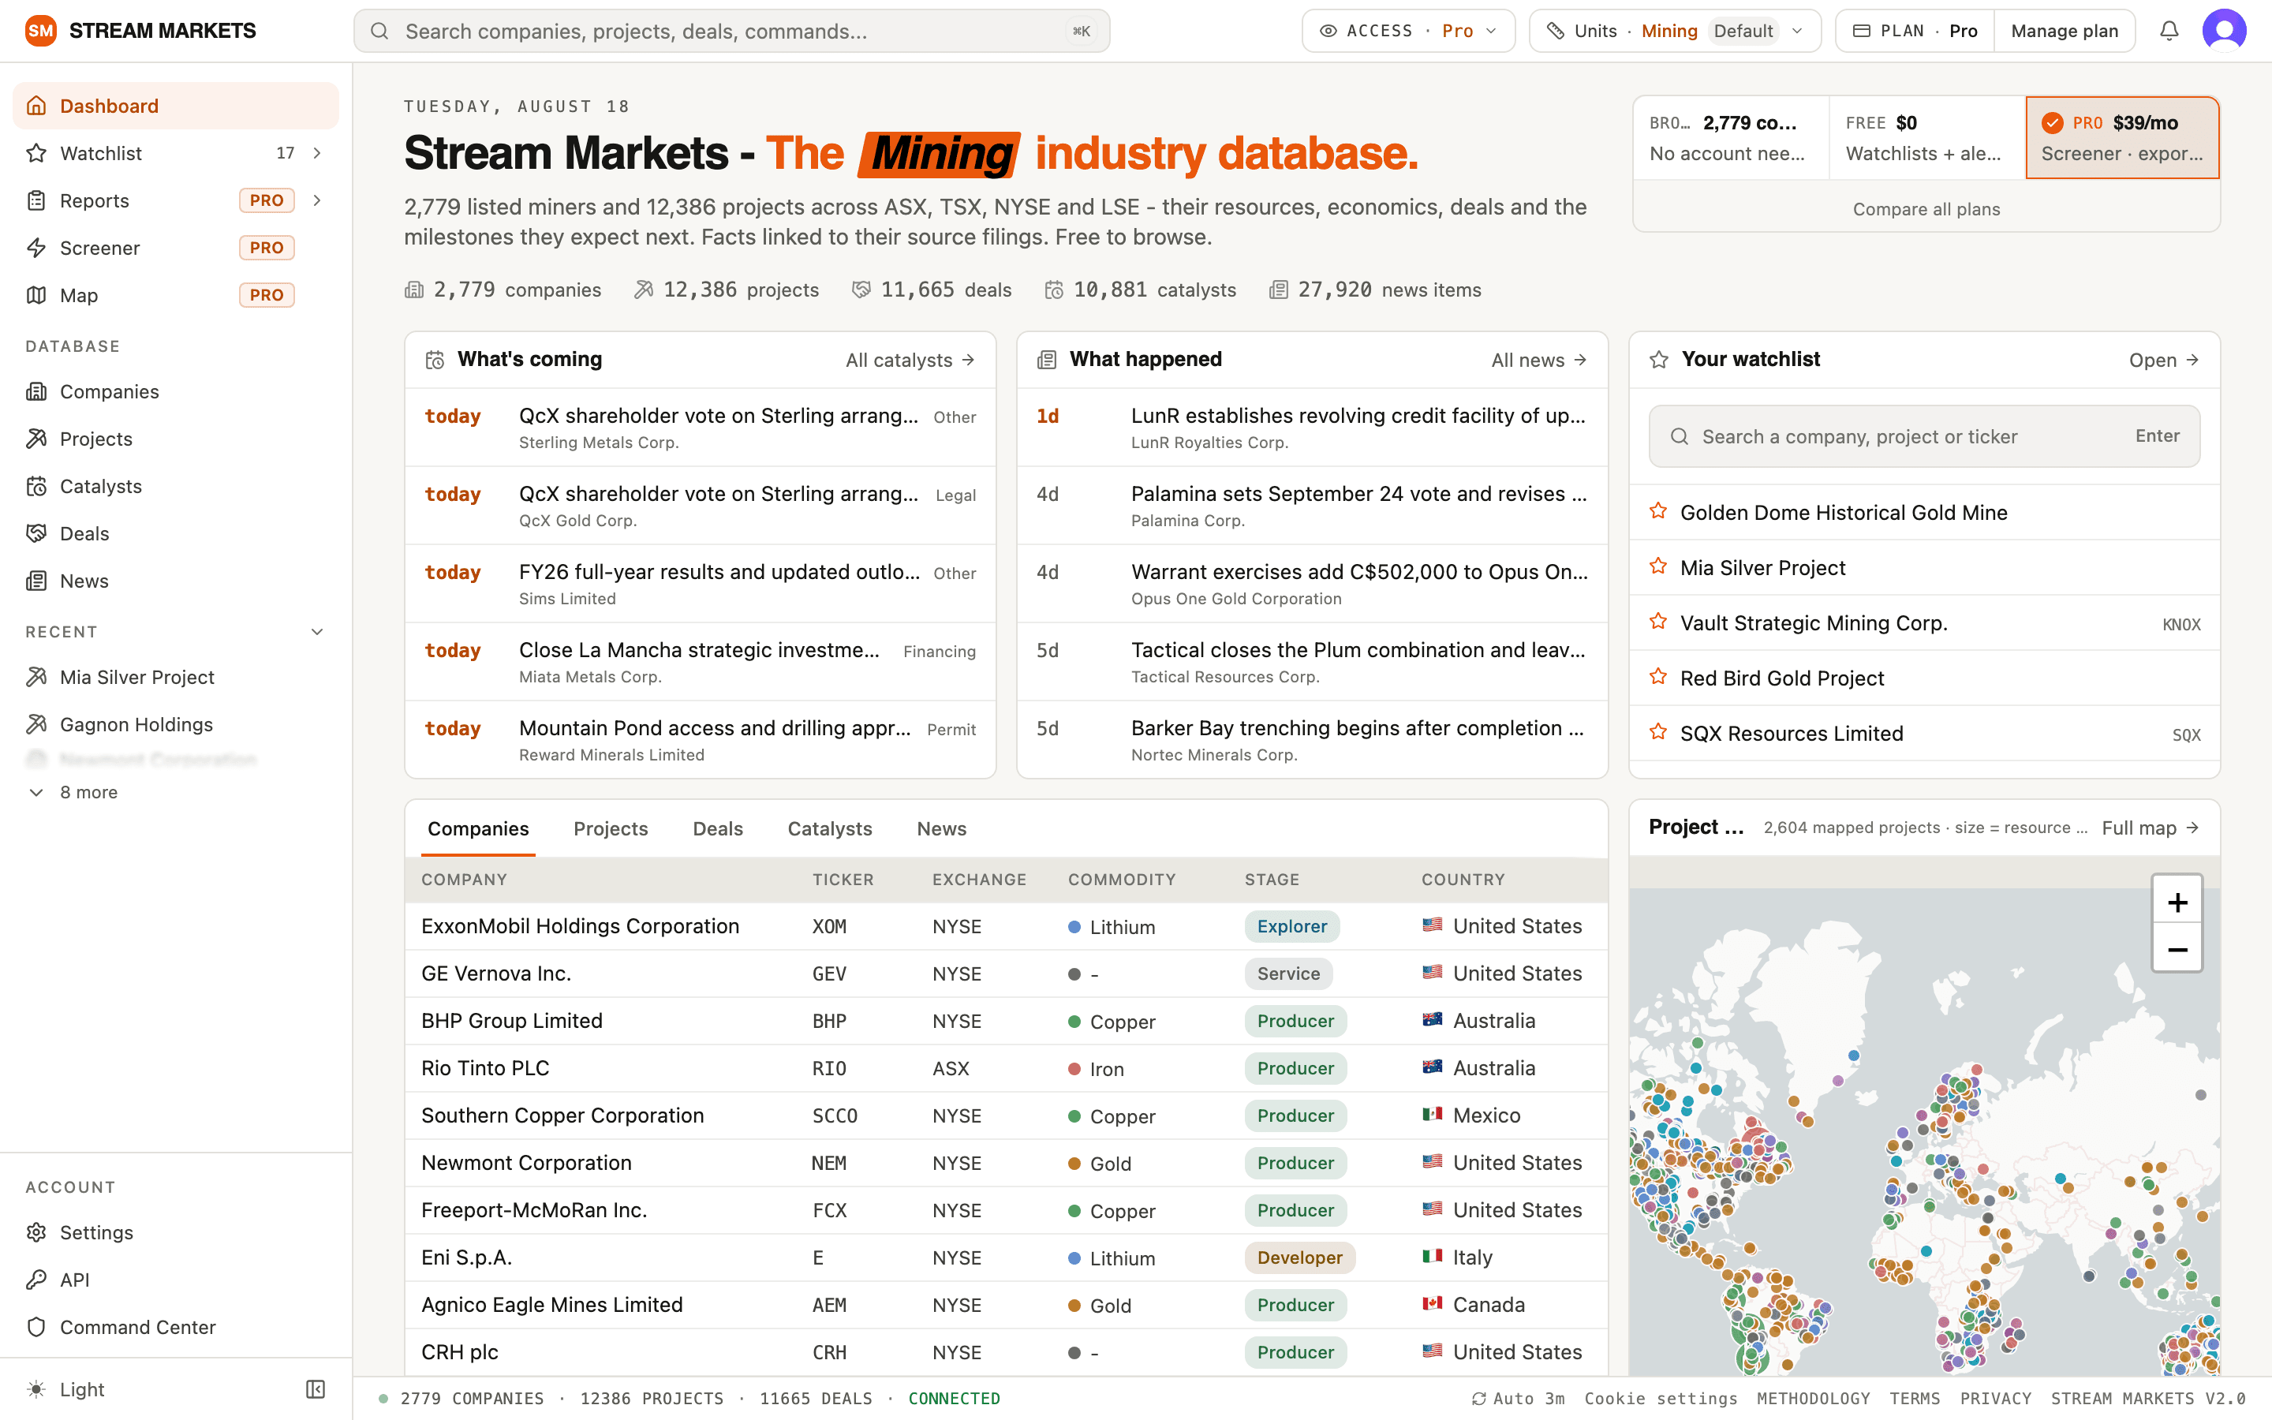This screenshot has height=1420, width=2272.
Task: Unstar Golden Dome Historical Gold Mine
Action: 1658,512
